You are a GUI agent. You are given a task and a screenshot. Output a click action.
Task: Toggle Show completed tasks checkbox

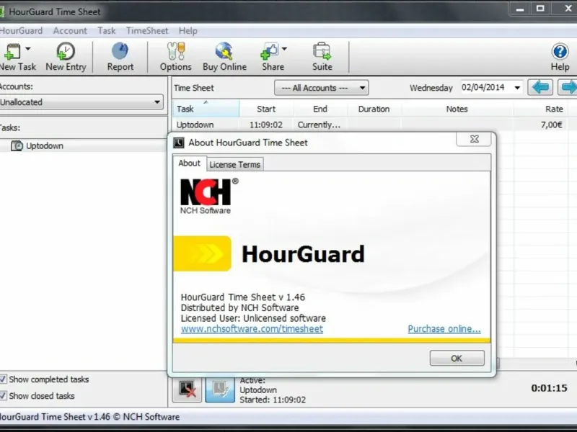3,379
